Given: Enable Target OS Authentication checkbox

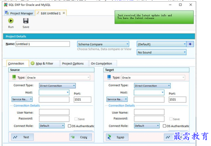Looking at the screenshot, I should coord(164,126).
